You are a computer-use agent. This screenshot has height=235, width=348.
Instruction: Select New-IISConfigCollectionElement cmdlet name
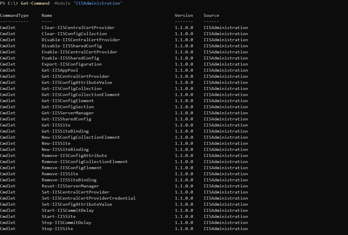pyautogui.click(x=81, y=137)
